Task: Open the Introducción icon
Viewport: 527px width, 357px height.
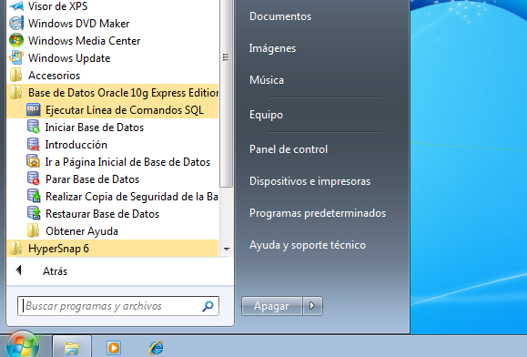Action: point(34,145)
